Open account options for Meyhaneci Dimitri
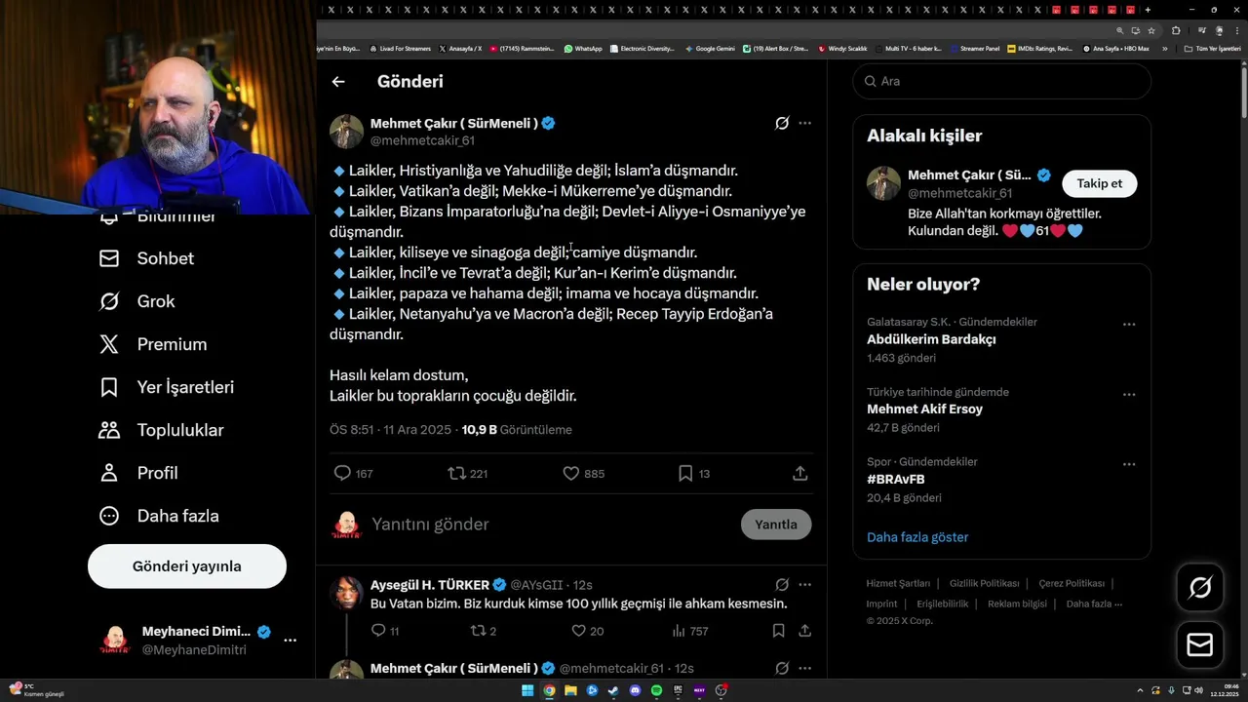 tap(290, 640)
